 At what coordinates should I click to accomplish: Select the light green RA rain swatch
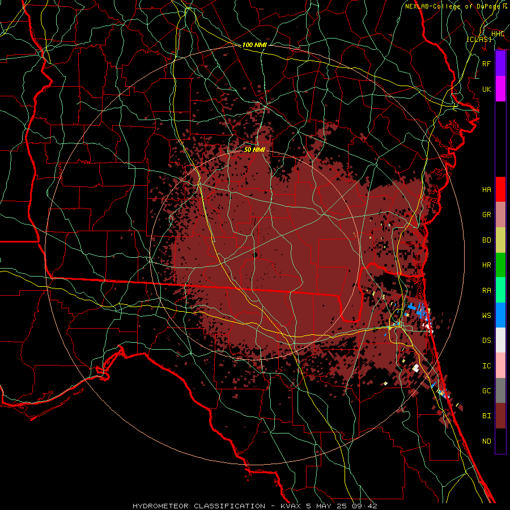click(x=500, y=290)
